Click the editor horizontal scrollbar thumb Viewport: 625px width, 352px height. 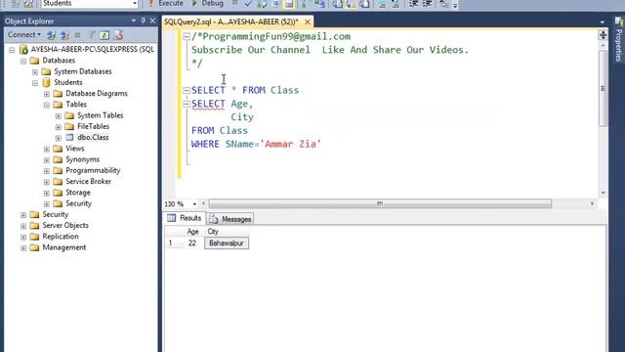pos(380,204)
